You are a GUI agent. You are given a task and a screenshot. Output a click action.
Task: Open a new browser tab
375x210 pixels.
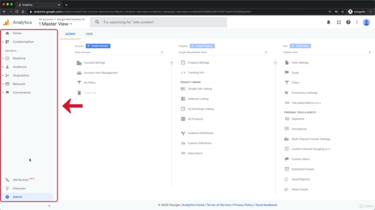pos(66,5)
